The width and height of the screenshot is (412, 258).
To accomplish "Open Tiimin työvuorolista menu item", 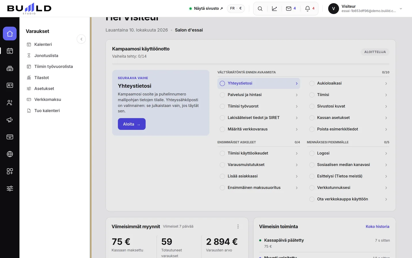I will point(50,67).
